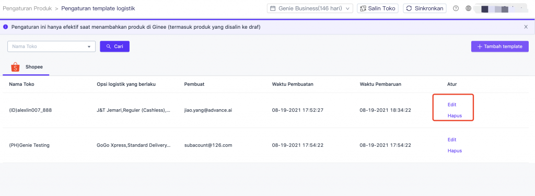Screen dimensions: 535x196
Task: Expand the Nama Toko dropdown arrow
Action: pyautogui.click(x=89, y=47)
